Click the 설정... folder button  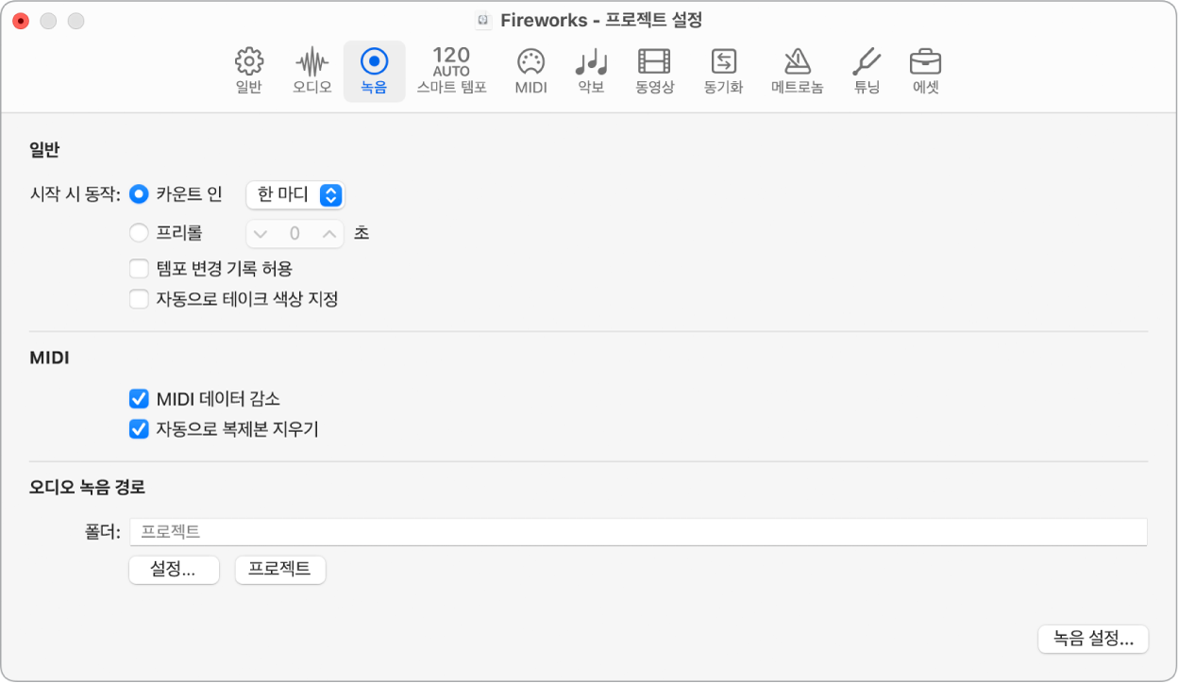point(174,570)
